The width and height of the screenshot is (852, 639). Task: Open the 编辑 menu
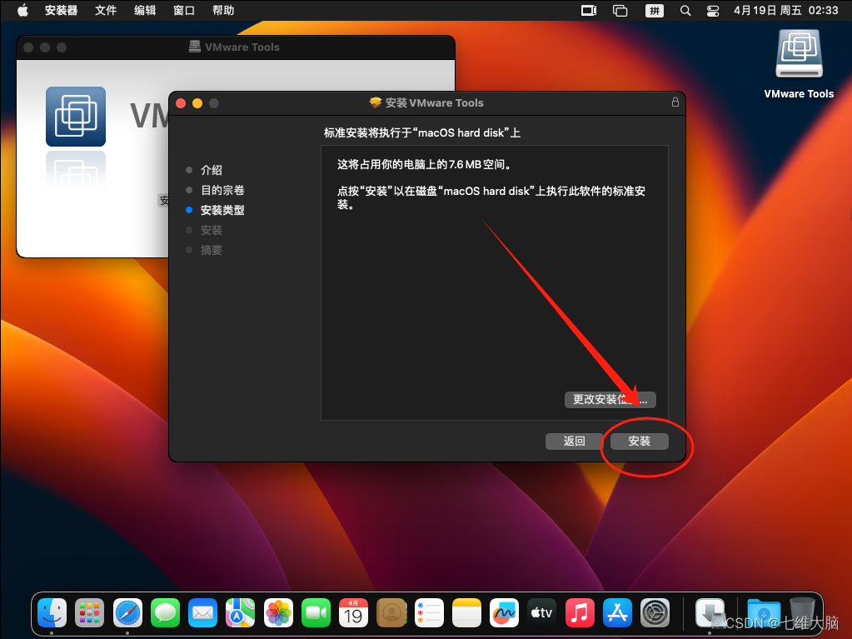pyautogui.click(x=145, y=10)
